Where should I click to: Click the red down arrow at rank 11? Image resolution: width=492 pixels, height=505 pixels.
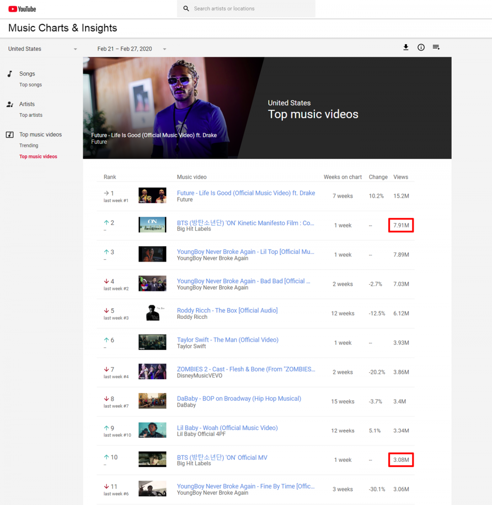(106, 486)
